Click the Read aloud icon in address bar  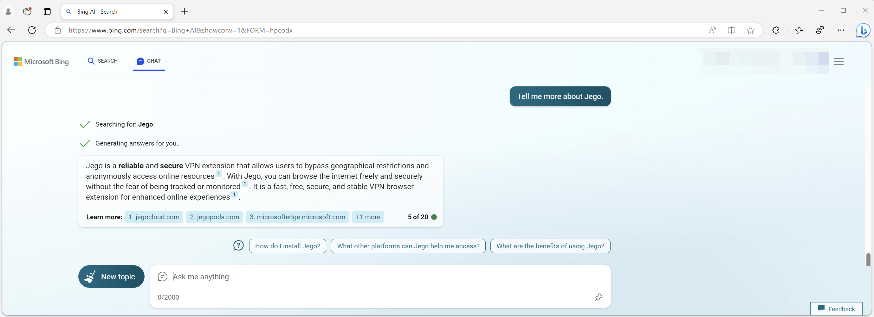[713, 30]
